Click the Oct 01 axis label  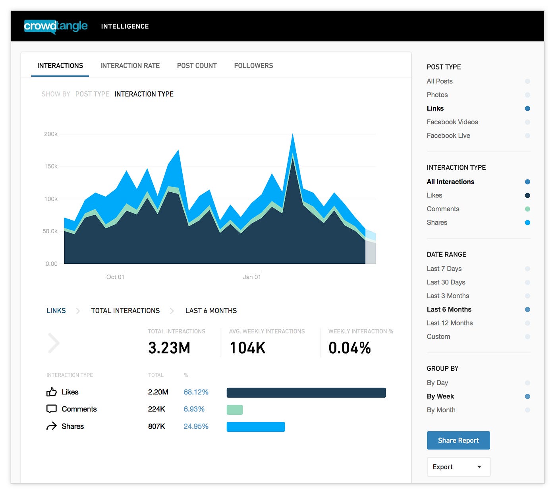tap(115, 277)
